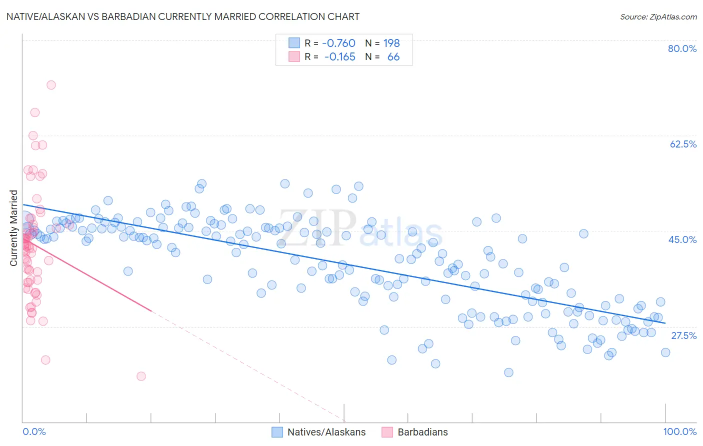Click the 62.5% y-axis label
The height and width of the screenshot is (446, 703).
(683, 144)
